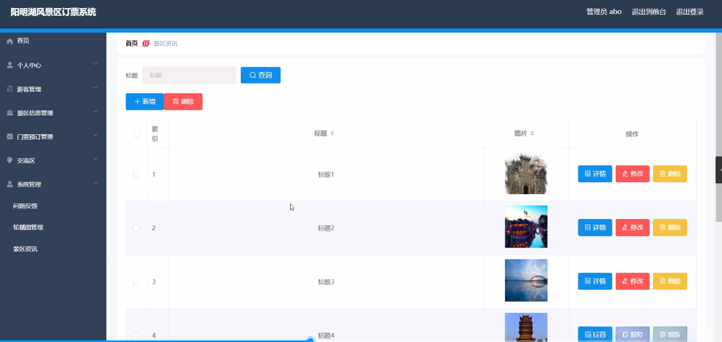This screenshot has height=342, width=722.
Task: Click the blue progress handle at bottom
Action: (x=310, y=340)
